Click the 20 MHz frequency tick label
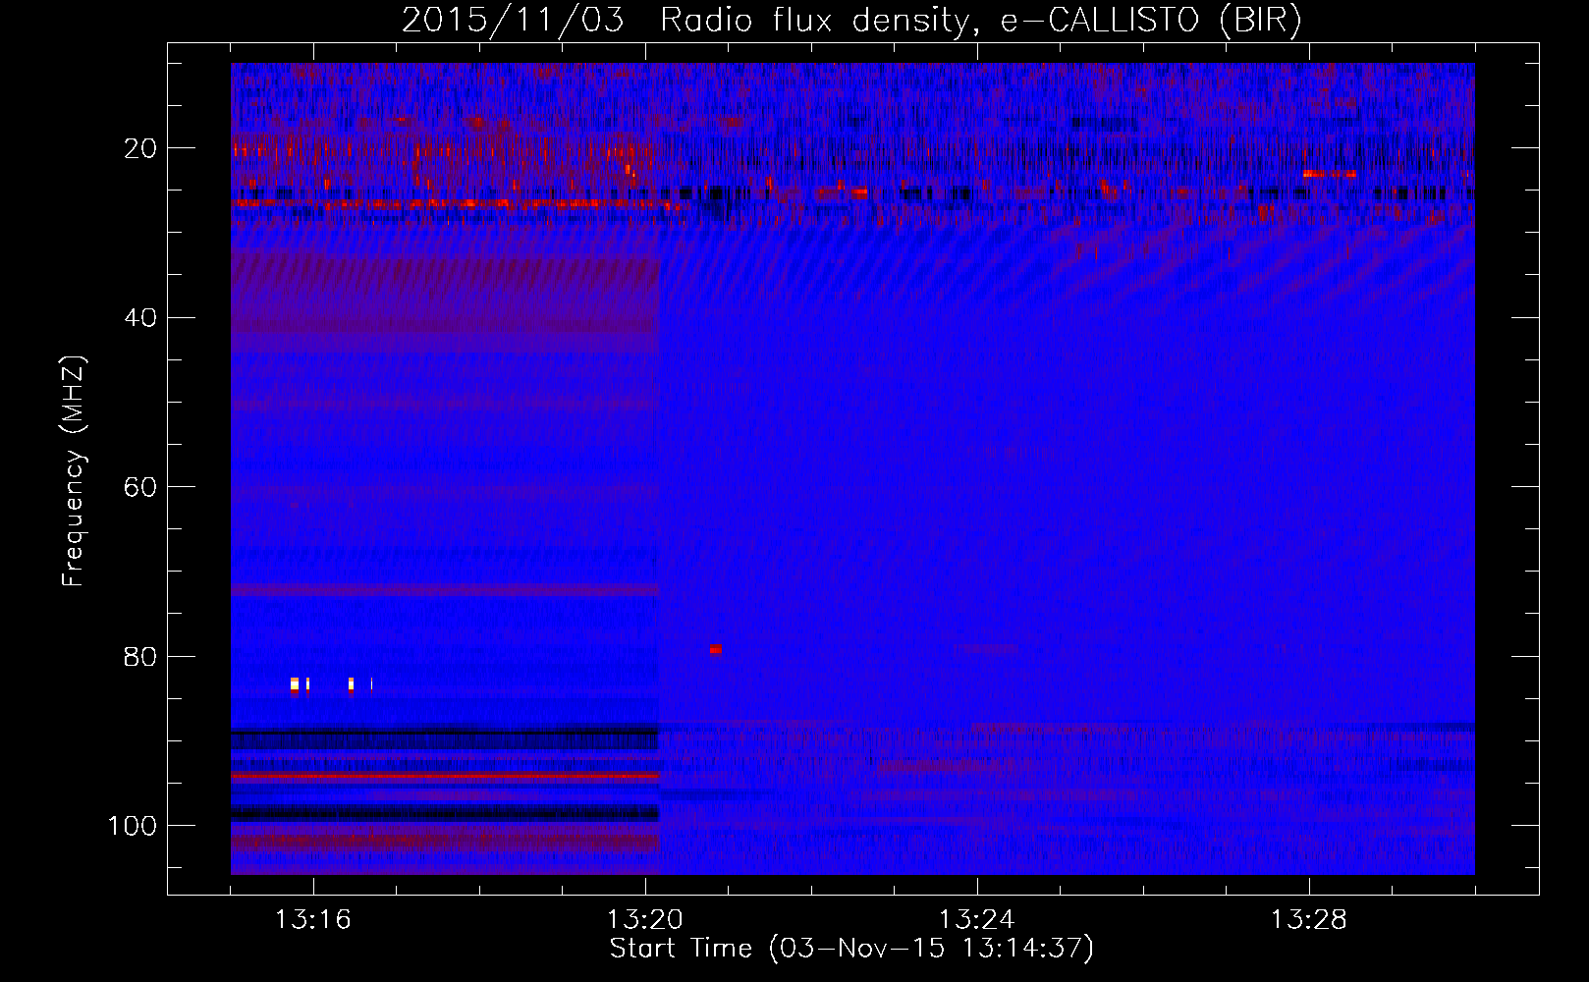1589x982 pixels. coord(140,148)
